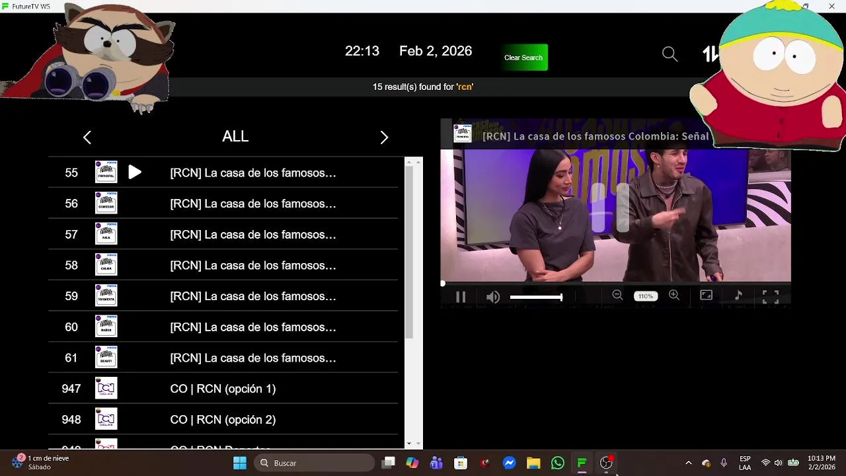Mute the video player's speaker icon

click(x=493, y=297)
